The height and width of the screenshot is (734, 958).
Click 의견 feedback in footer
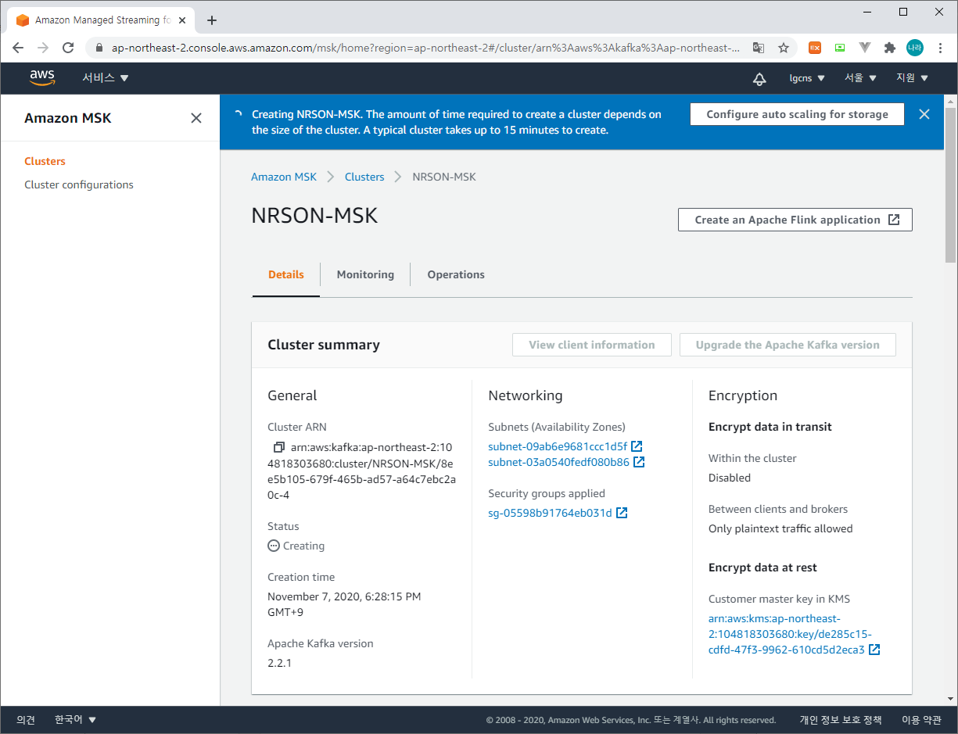pos(26,720)
